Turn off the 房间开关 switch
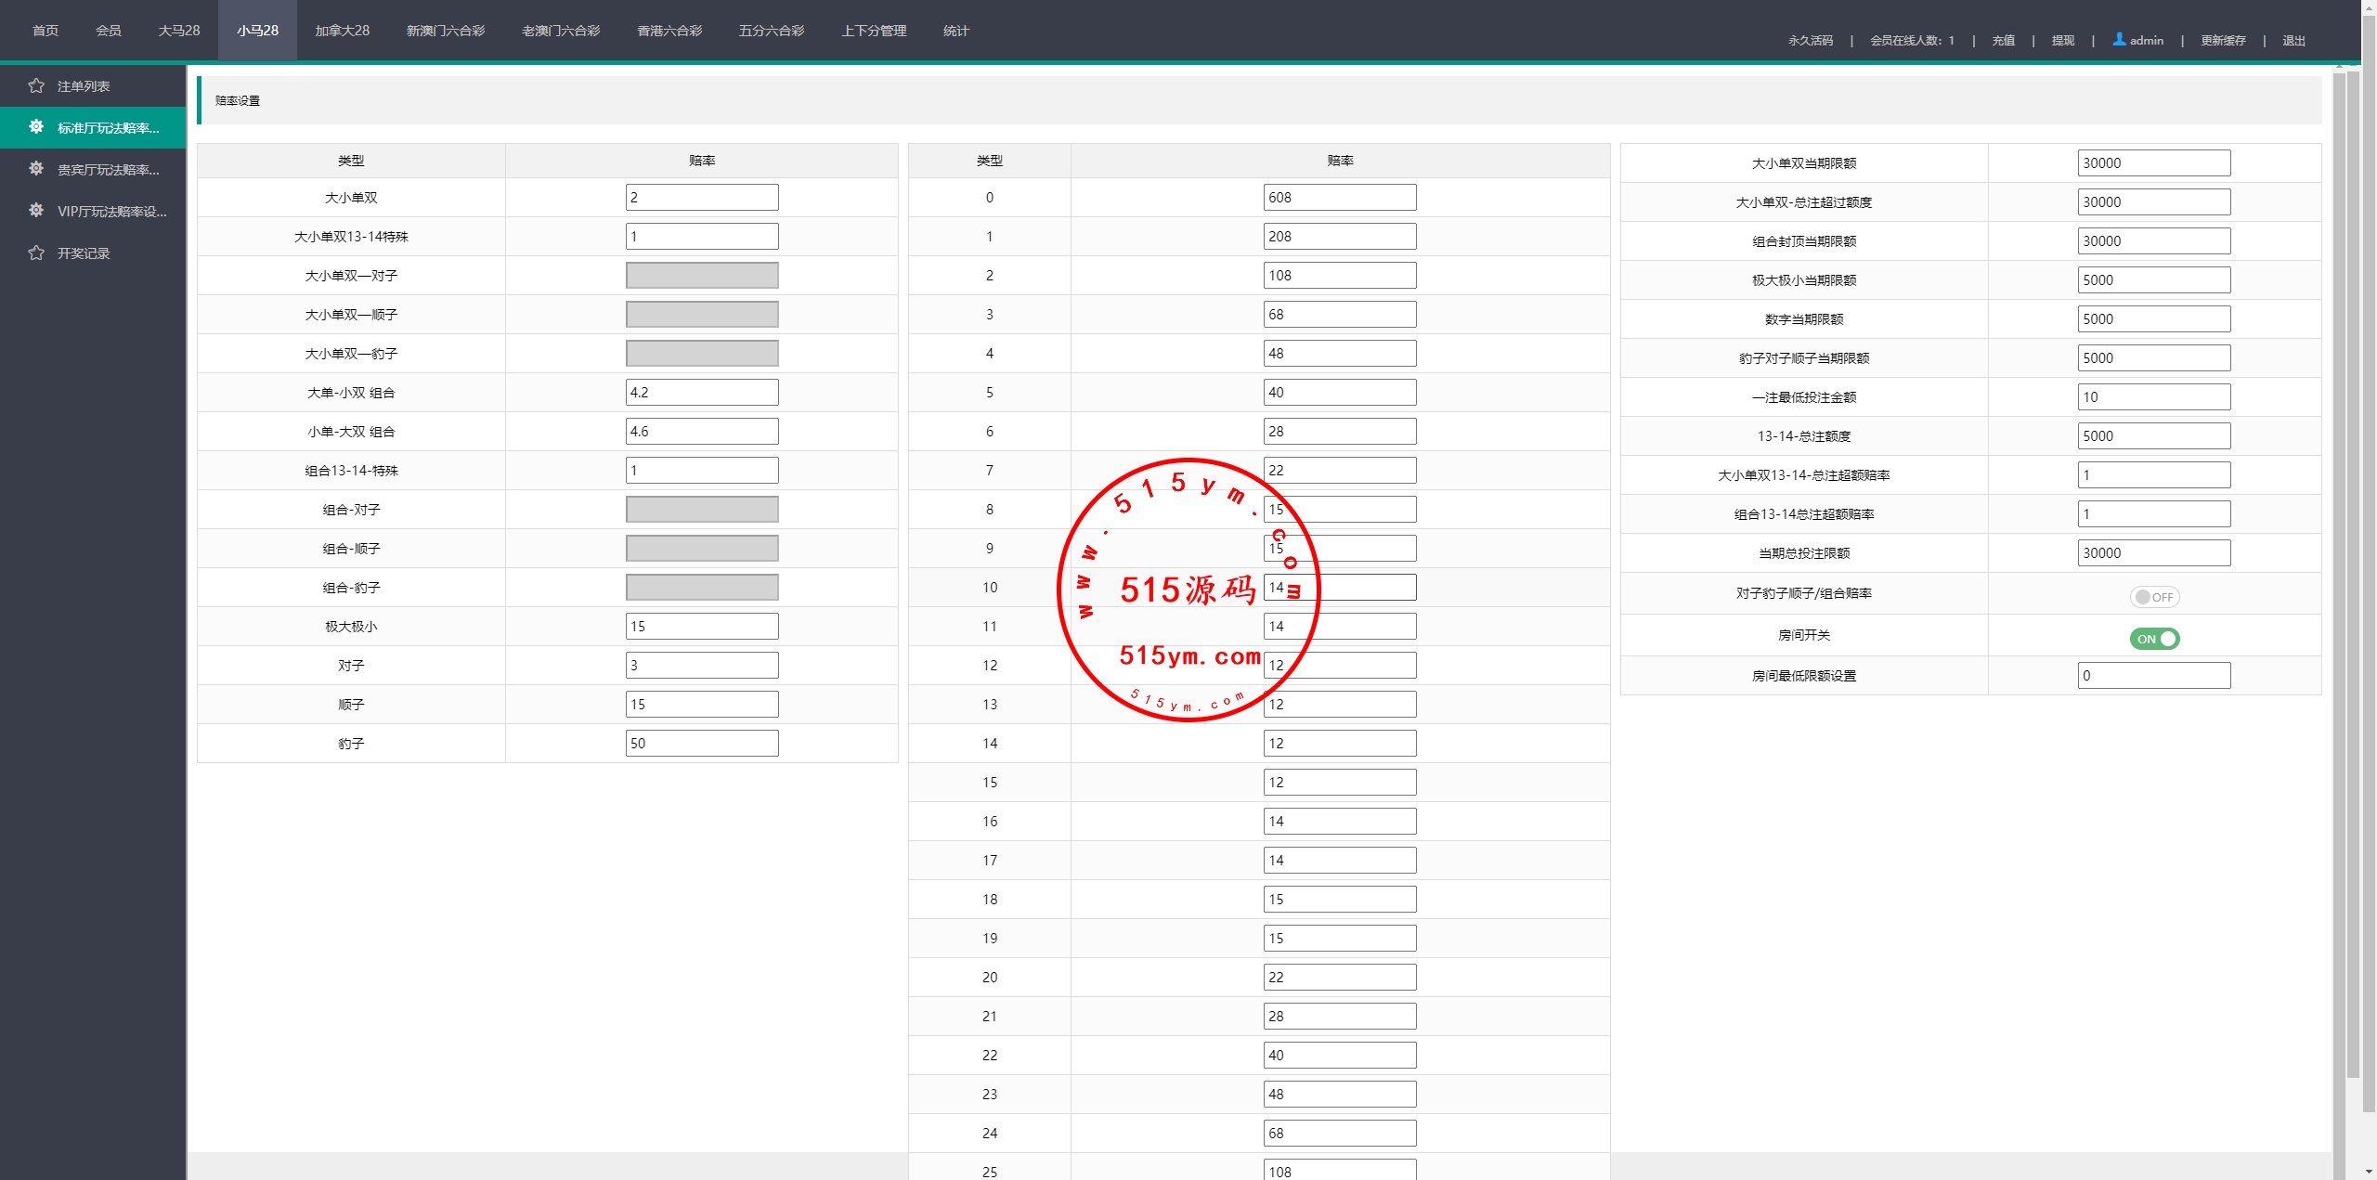 coord(2154,639)
